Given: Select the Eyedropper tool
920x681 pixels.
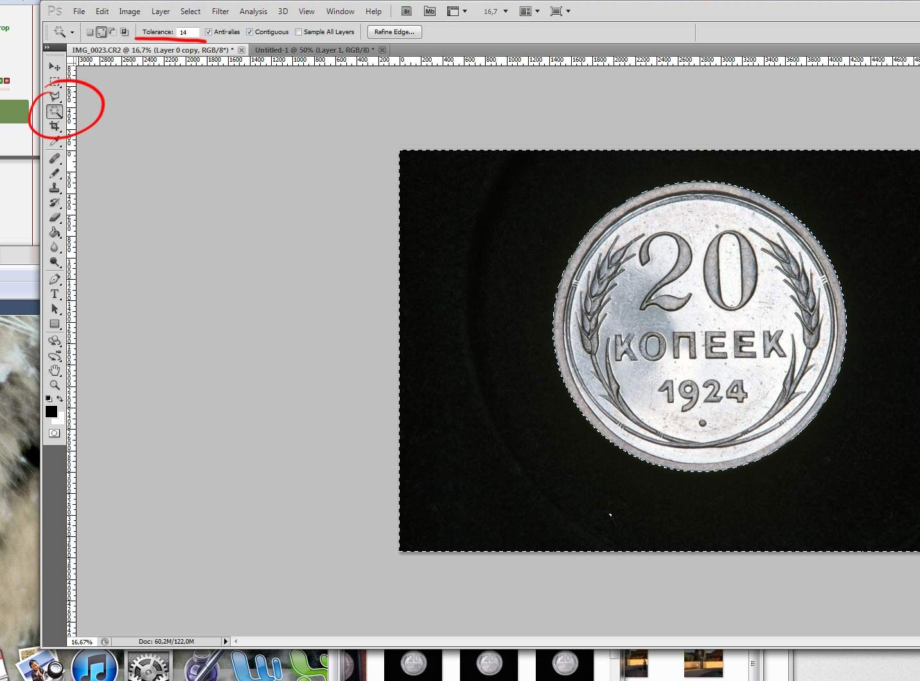Looking at the screenshot, I should [55, 141].
